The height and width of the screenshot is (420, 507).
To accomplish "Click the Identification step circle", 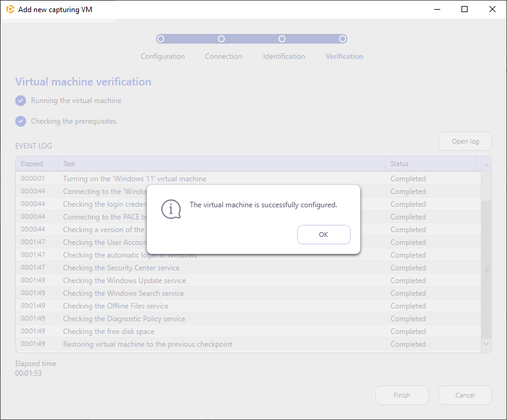I will (282, 39).
